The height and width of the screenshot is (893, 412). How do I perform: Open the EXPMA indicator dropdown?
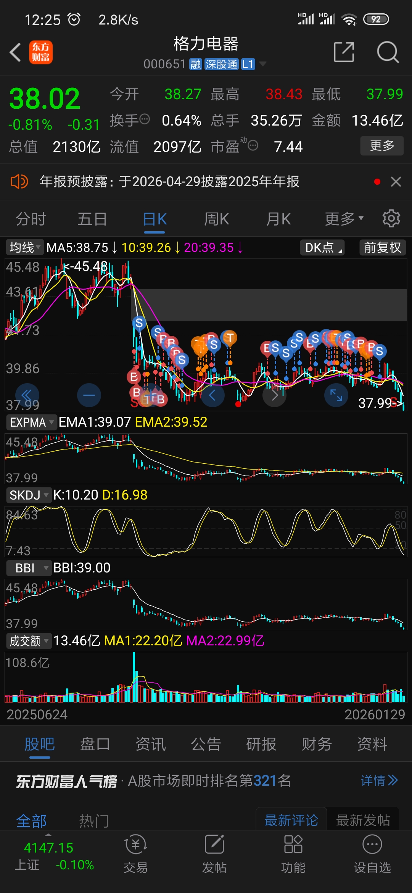point(32,422)
